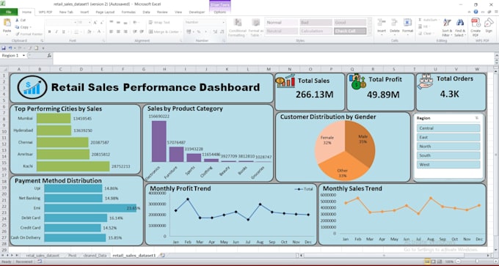Click in the formula bar field
Viewport: 499px width, 266px height.
(x=274, y=59)
